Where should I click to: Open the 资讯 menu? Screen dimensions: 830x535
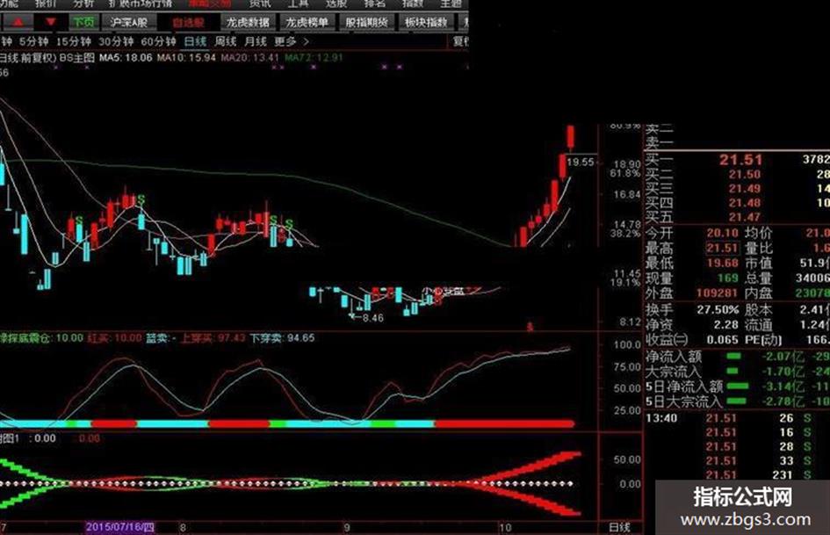tap(260, 4)
